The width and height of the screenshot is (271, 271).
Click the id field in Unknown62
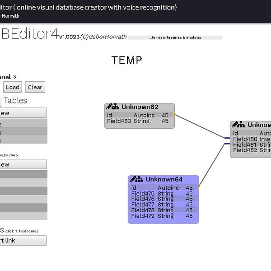(x=109, y=115)
